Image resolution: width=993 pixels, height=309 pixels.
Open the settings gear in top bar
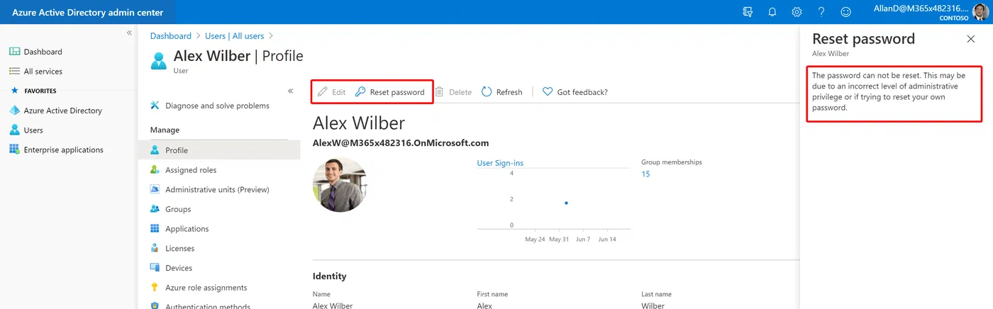pyautogui.click(x=797, y=12)
